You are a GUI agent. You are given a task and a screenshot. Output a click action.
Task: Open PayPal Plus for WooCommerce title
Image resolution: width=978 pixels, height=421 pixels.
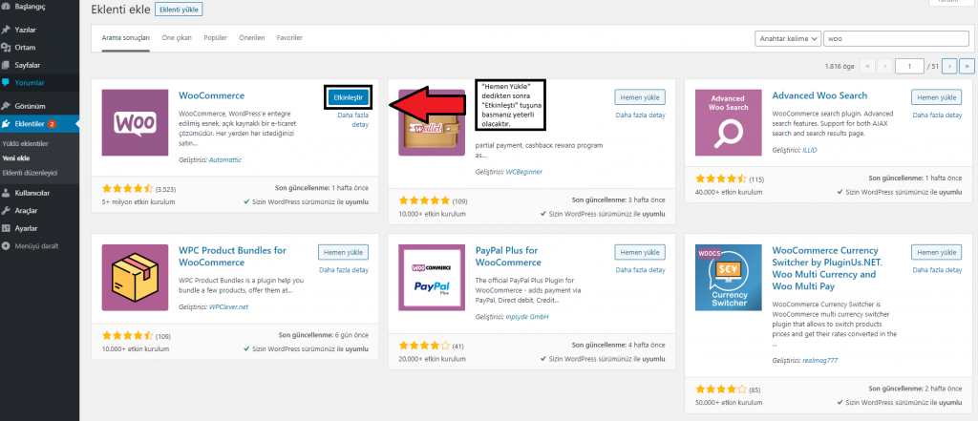[508, 257]
